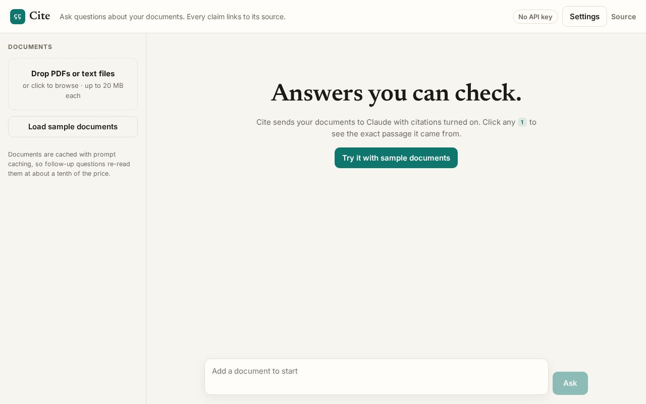Click the Documents section label
Screen dimensions: 646x404
(30, 47)
